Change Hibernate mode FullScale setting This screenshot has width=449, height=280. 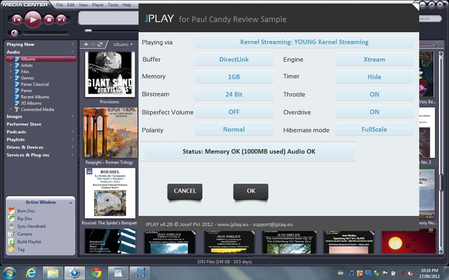click(374, 129)
